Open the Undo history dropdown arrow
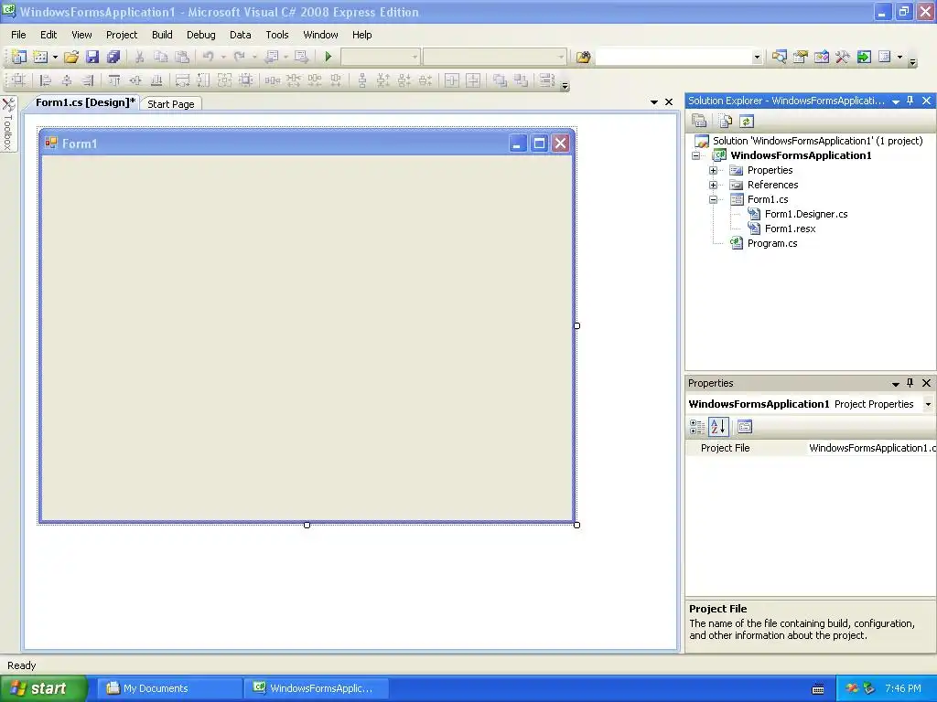 point(223,57)
